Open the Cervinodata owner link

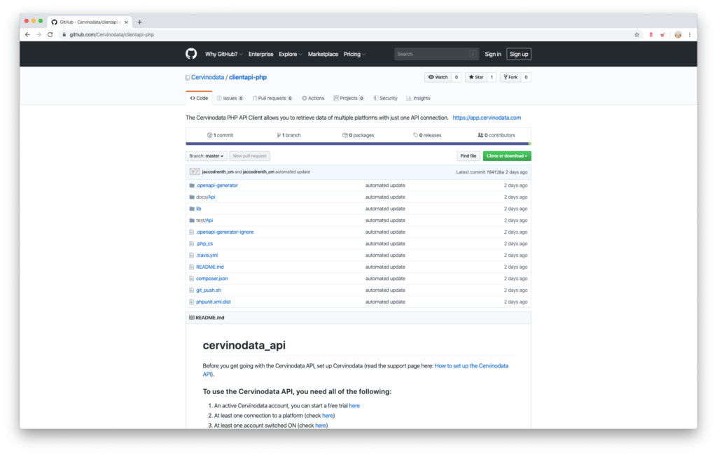click(207, 77)
